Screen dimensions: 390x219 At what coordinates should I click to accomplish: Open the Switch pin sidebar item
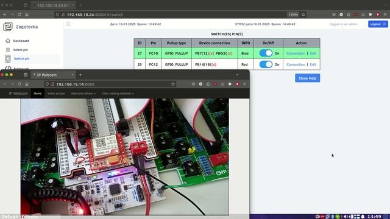coord(22,58)
